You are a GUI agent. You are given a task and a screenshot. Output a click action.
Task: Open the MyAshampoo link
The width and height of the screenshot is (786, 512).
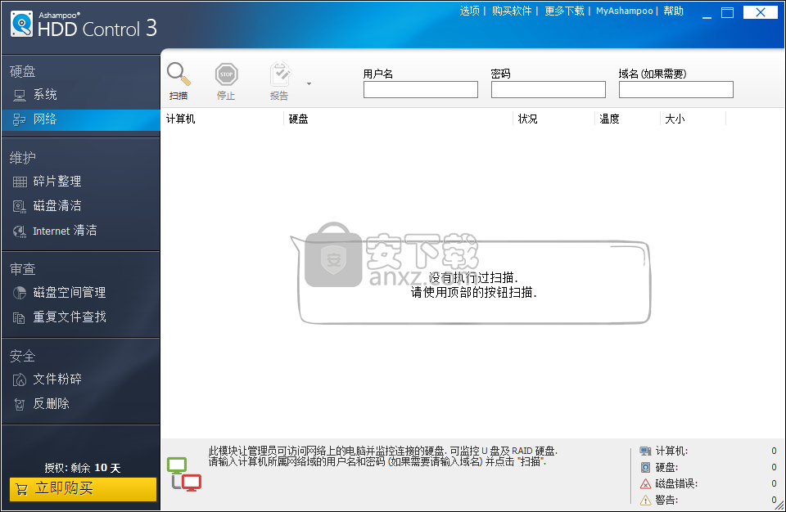(624, 11)
